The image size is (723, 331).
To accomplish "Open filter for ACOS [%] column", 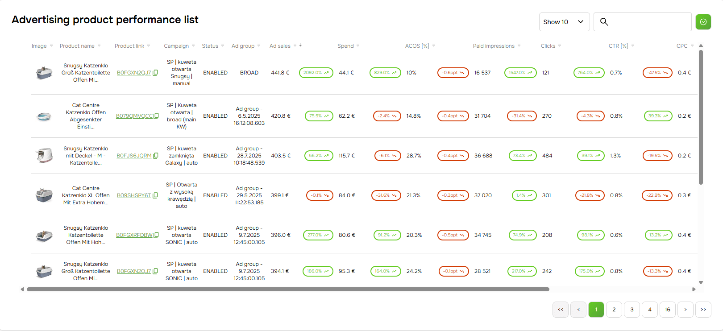I will point(434,46).
